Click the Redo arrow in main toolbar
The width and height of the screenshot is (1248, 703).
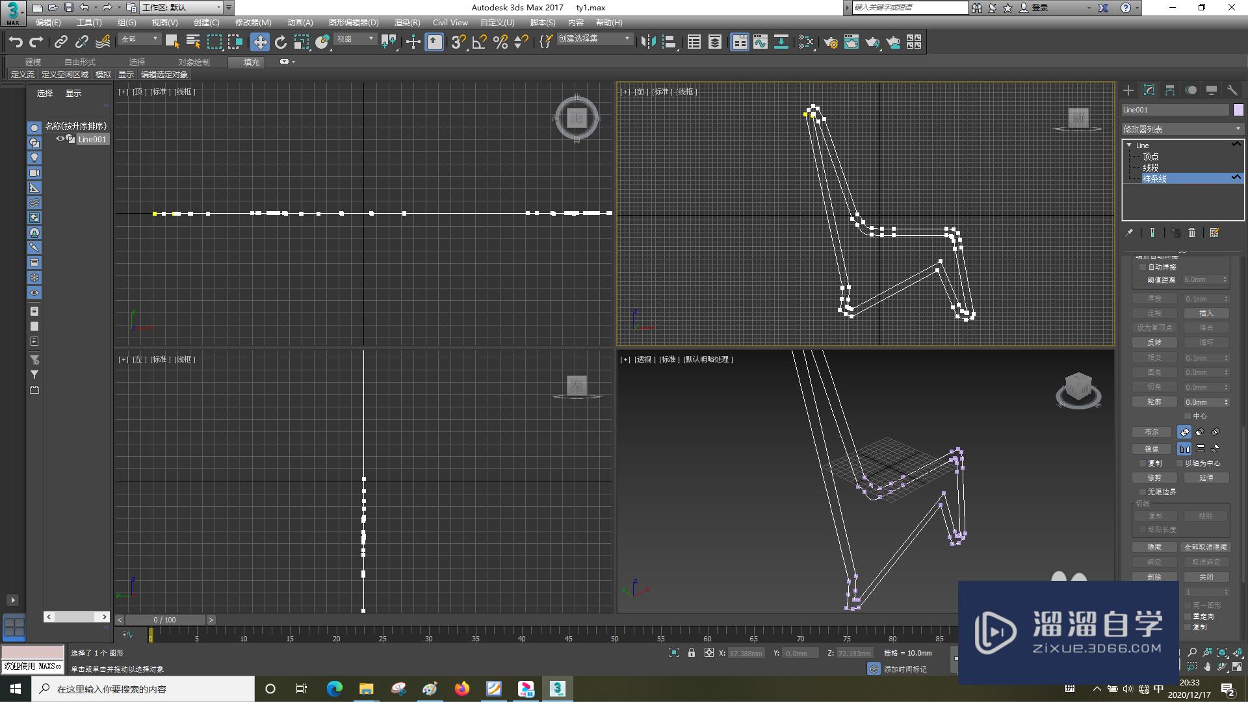point(36,42)
